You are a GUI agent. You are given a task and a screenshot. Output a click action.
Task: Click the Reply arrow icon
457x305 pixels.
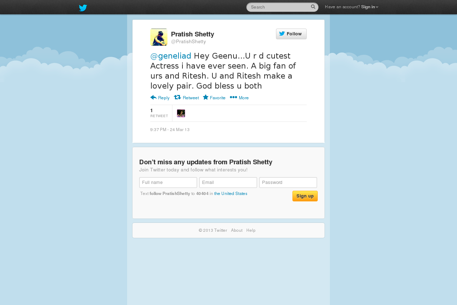[154, 97]
